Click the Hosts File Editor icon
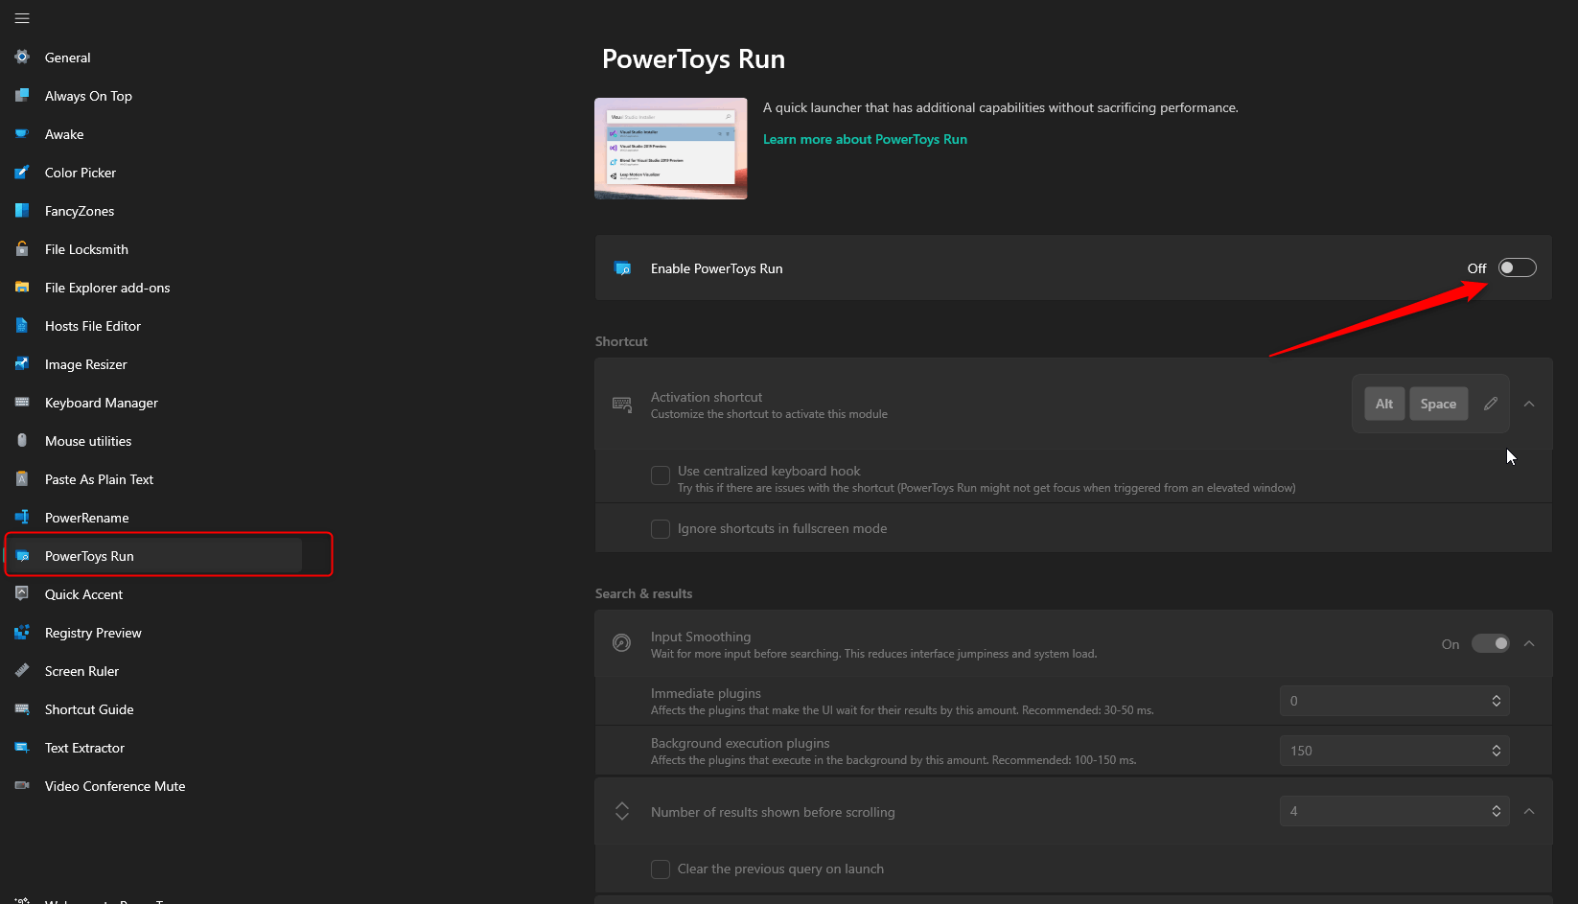 point(22,325)
